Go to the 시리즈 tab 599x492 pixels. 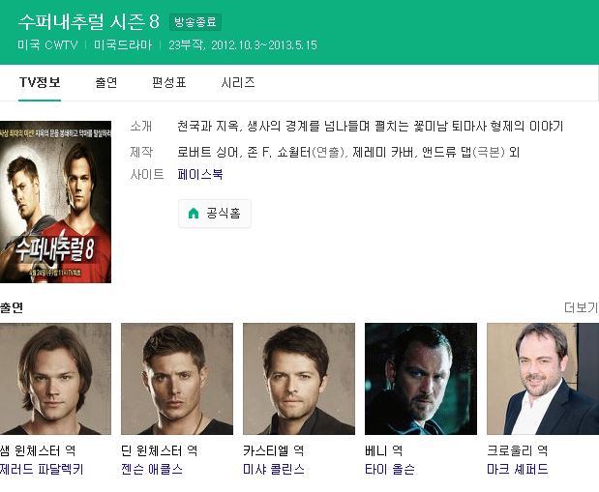pyautogui.click(x=238, y=82)
